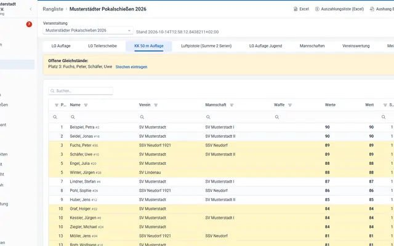Select the row for Möller, Jens

pyautogui.click(x=221, y=236)
